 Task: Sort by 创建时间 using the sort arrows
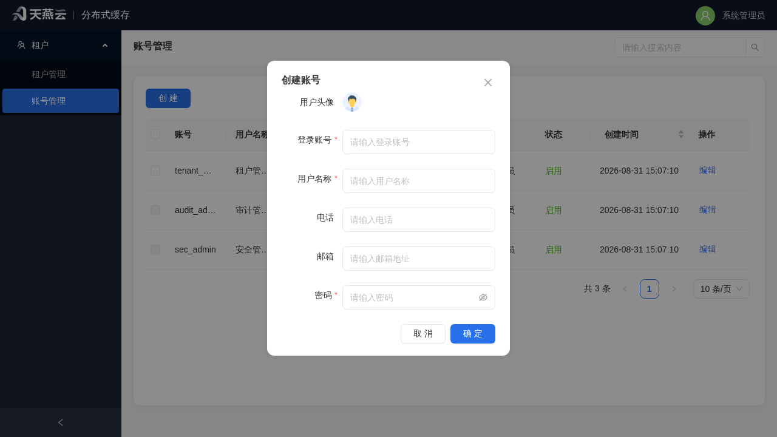(x=681, y=134)
